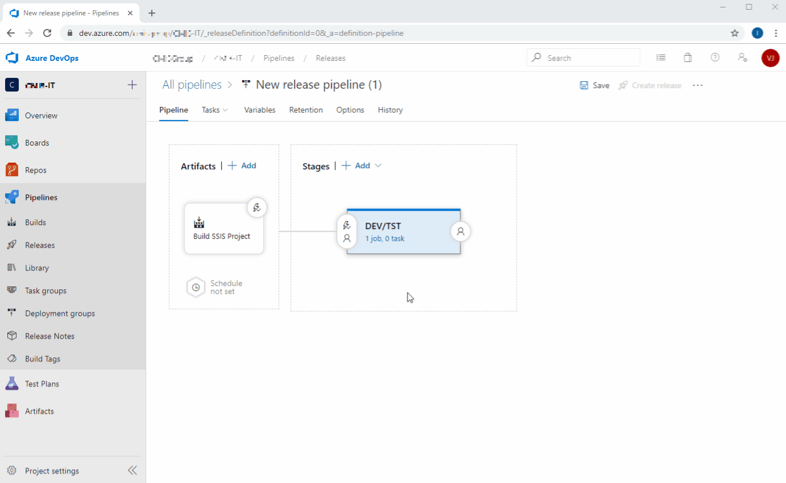Open post-deployment conditions for DEV/TST stage

point(461,231)
